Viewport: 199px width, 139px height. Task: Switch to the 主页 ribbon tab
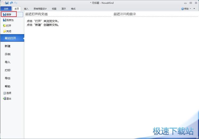tap(17, 9)
